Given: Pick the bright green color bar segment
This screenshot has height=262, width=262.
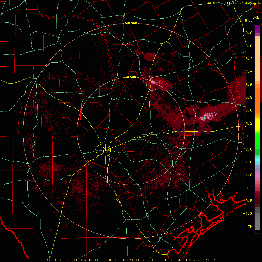Looking at the screenshot, I should [x=257, y=140].
